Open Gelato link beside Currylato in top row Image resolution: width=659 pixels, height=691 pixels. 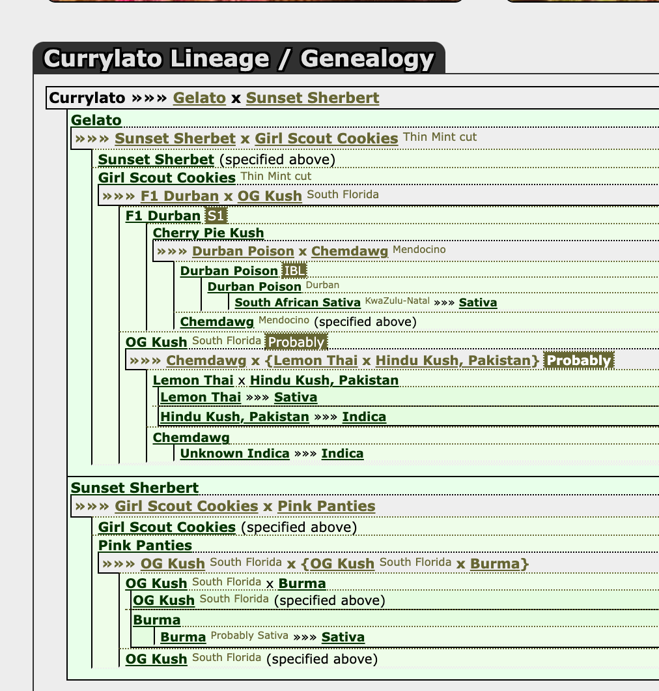click(x=199, y=98)
